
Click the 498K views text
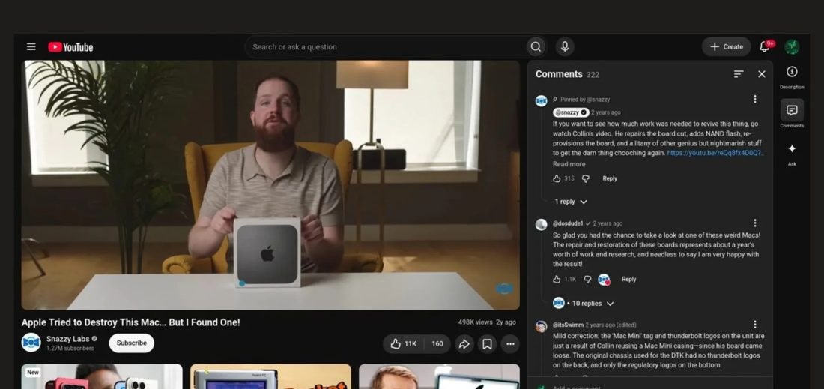click(475, 322)
